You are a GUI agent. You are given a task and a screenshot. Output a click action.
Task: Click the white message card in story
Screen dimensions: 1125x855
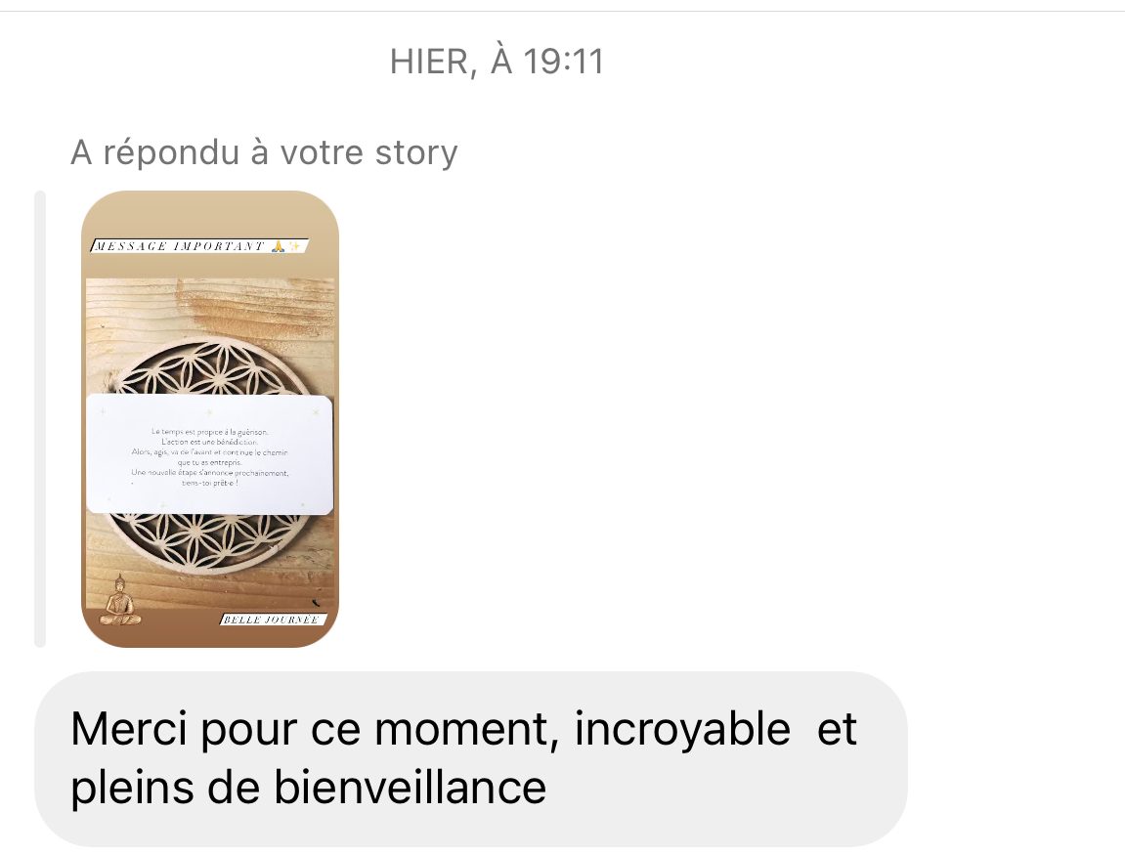click(x=209, y=453)
